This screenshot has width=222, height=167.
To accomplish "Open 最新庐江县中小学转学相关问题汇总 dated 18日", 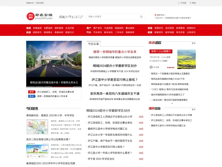I will (108, 129).
